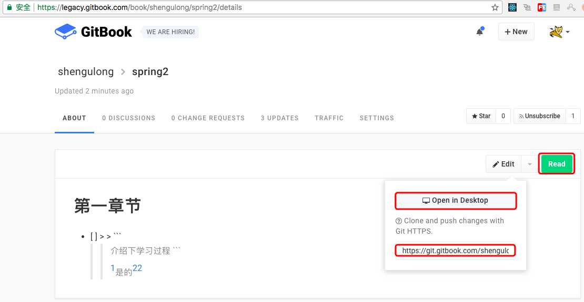Click the subscriber count 1
Image resolution: width=584 pixels, height=302 pixels.
pyautogui.click(x=573, y=116)
